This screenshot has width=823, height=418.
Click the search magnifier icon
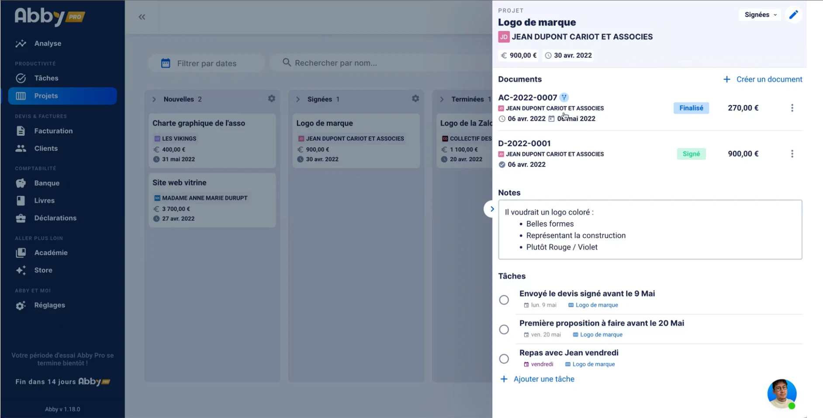(x=287, y=62)
